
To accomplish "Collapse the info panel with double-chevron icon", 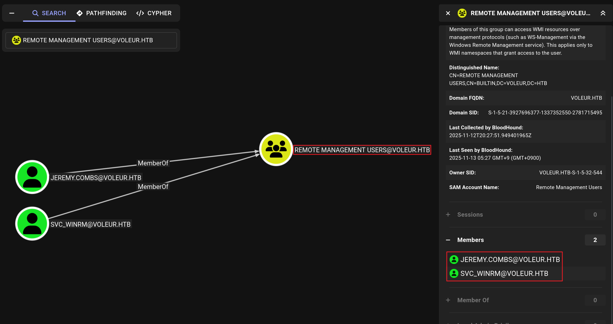I will tap(603, 13).
